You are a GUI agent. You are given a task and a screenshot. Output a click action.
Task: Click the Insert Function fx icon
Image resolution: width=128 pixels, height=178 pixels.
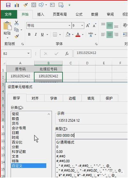pyautogui.click(x=67, y=54)
